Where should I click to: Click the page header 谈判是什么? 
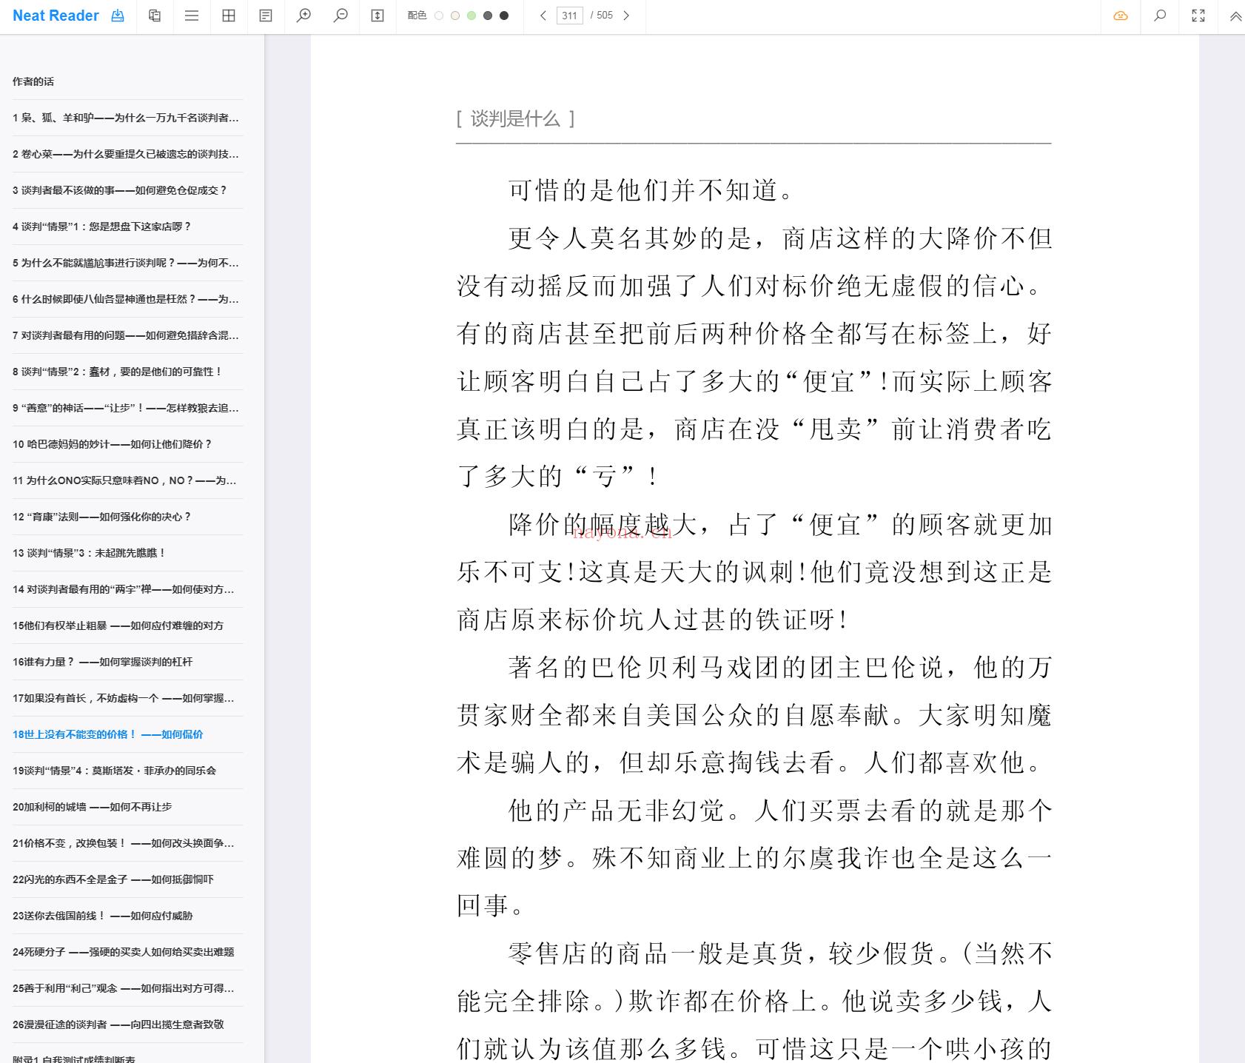[x=515, y=118]
